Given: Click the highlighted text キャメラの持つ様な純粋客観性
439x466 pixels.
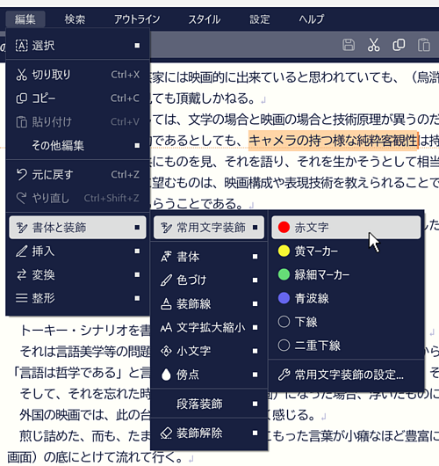Looking at the screenshot, I should tap(333, 141).
